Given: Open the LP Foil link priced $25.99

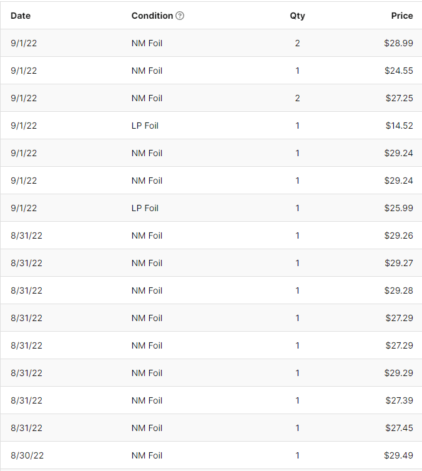Looking at the screenshot, I should point(145,208).
